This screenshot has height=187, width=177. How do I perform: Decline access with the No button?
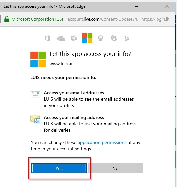coord(115,168)
